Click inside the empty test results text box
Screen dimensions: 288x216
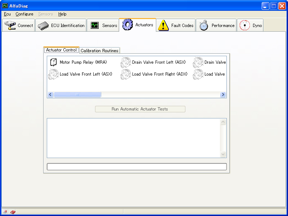[x=134, y=138]
